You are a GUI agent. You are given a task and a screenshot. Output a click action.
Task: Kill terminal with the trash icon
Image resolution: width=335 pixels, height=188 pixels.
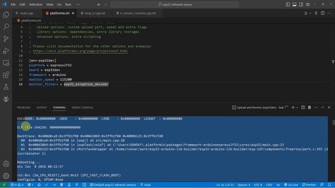[x=309, y=108]
